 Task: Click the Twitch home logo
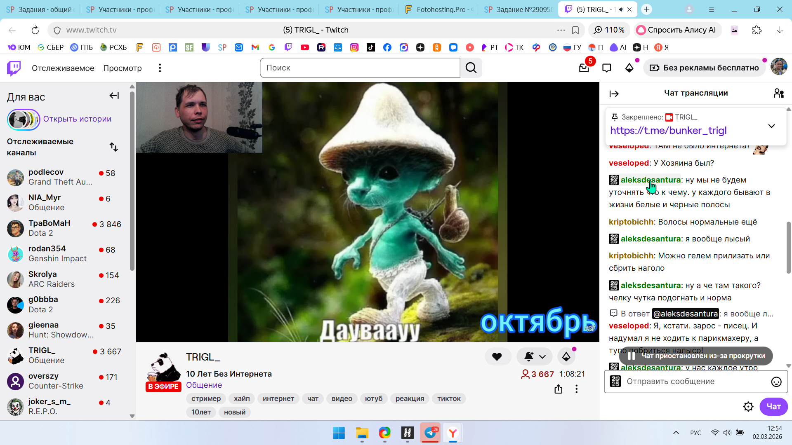tap(14, 68)
